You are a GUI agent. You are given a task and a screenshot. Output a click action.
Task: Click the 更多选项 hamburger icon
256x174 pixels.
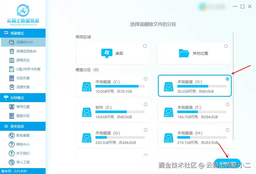tap(6, 126)
